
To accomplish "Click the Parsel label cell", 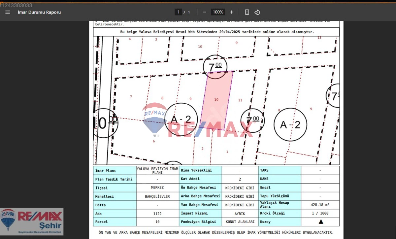I will (115, 222).
